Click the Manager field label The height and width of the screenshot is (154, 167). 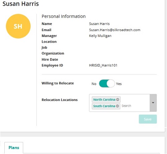point(49,36)
